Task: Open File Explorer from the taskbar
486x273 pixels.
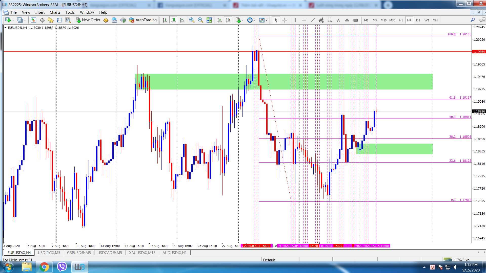Action: point(27,267)
